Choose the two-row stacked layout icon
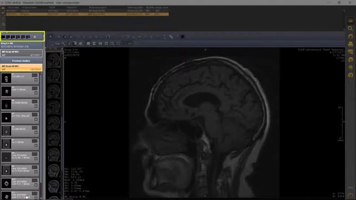This screenshot has height=200, width=356. (x=8, y=37)
